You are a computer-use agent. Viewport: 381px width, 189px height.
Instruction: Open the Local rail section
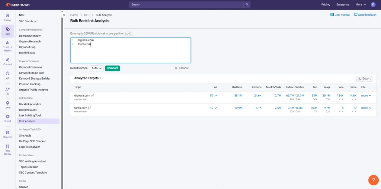click(7, 105)
